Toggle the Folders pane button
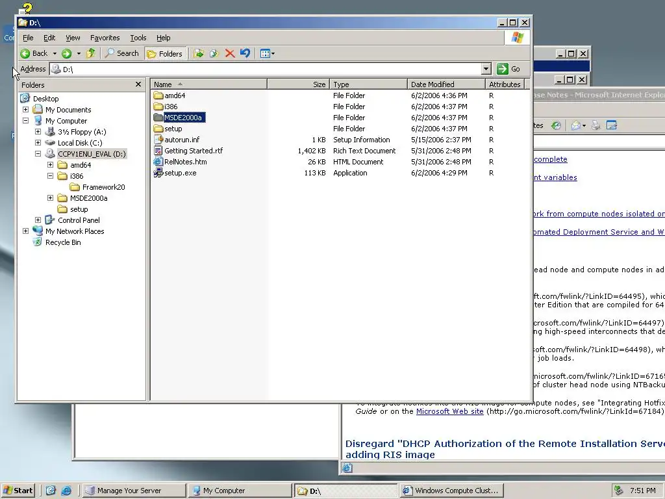The image size is (665, 499). point(165,53)
